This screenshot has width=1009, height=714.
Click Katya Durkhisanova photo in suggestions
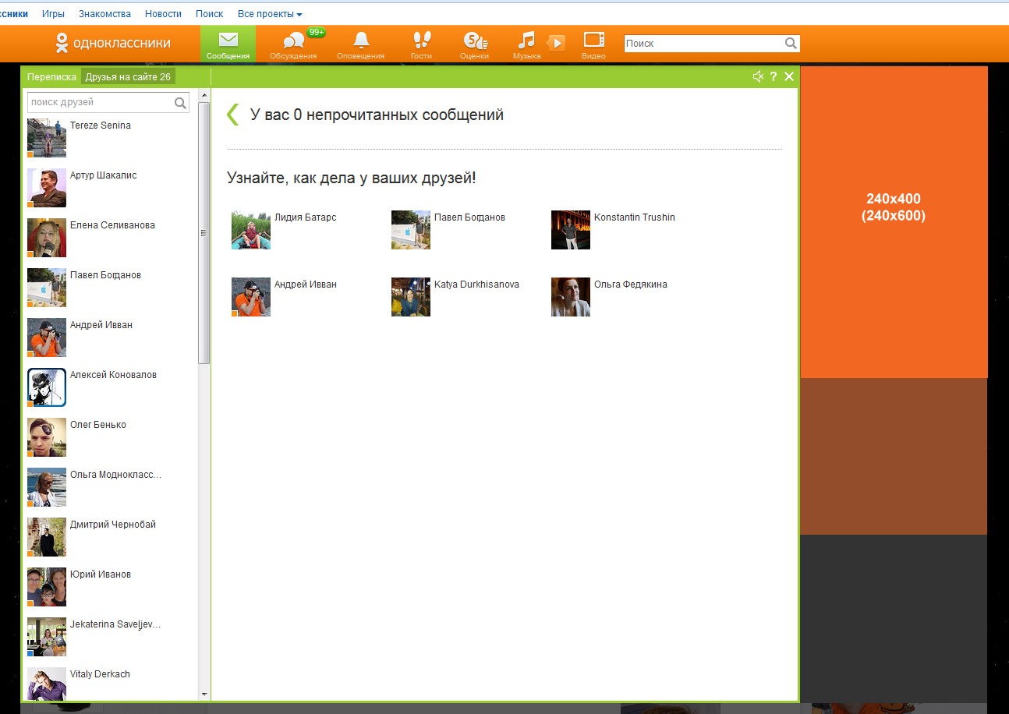(x=411, y=297)
